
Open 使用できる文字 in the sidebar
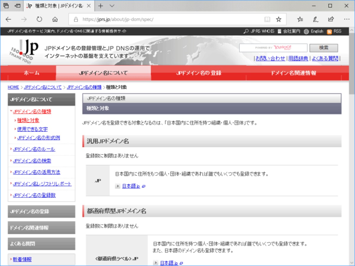[32, 129]
